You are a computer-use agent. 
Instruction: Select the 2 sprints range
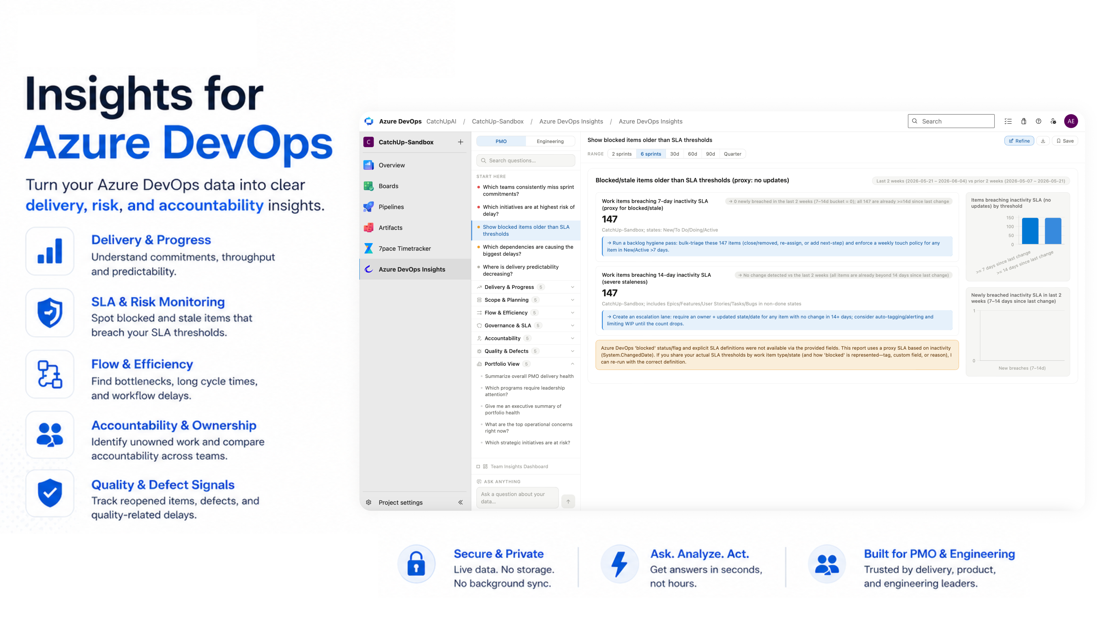pos(622,154)
